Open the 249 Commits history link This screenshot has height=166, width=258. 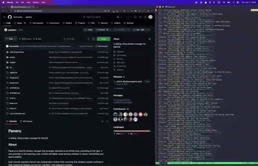[101, 46]
